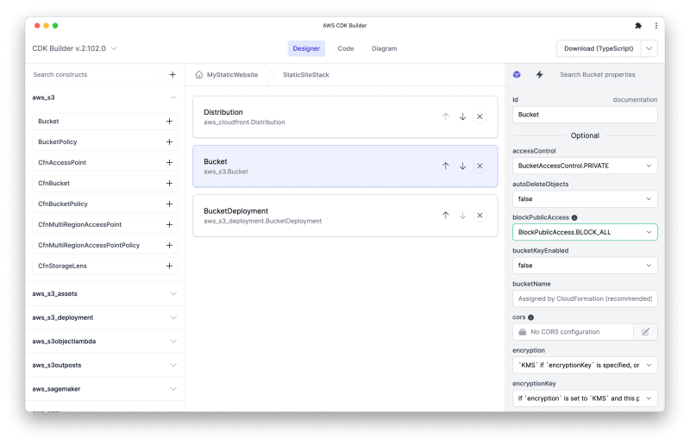Add the BucketPolicy construct
This screenshot has height=445, width=690.
(169, 141)
